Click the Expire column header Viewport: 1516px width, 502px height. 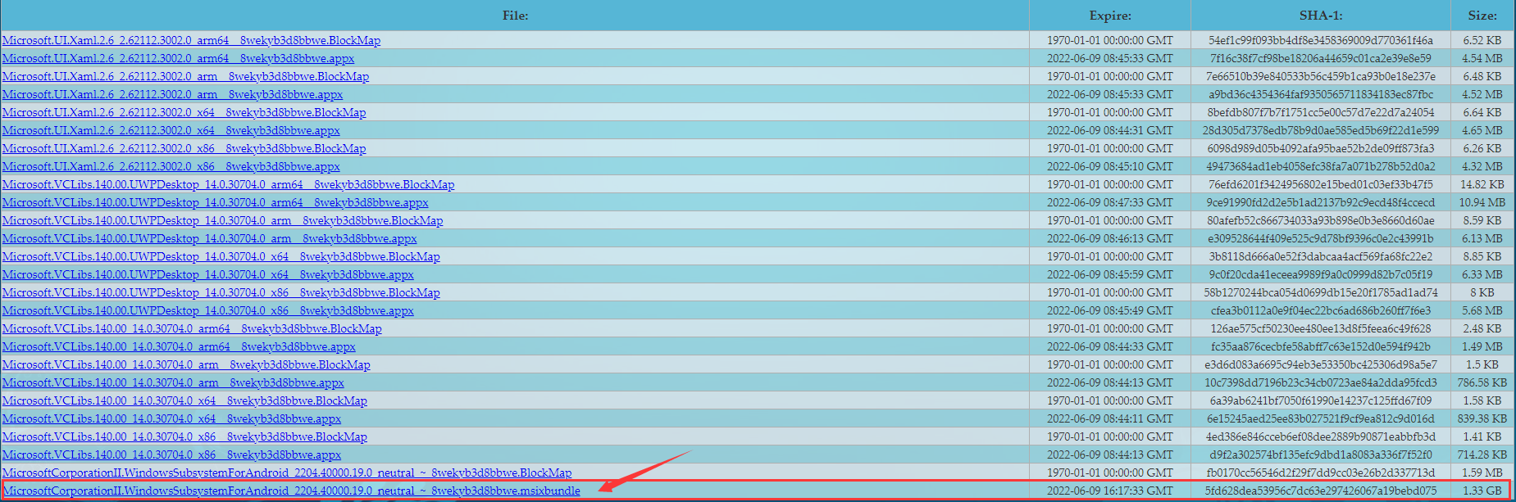(x=1109, y=16)
